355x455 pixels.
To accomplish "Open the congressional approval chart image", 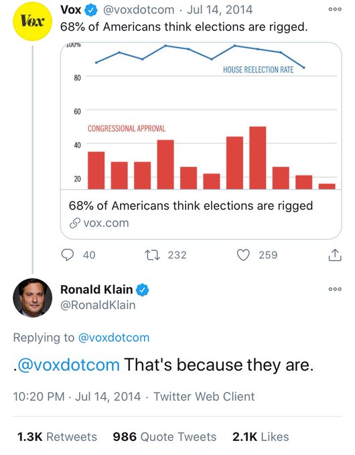I will point(201,116).
